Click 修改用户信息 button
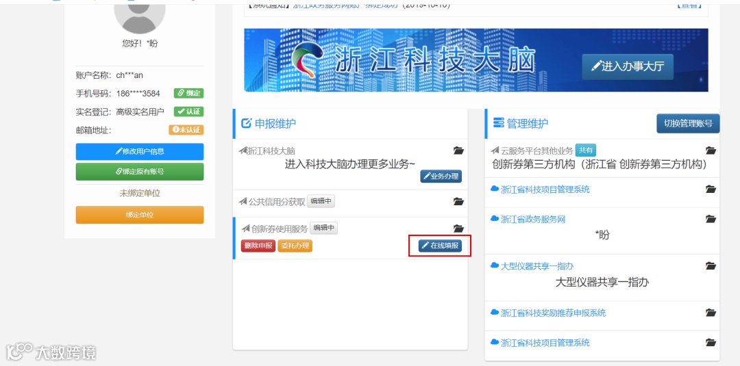The image size is (740, 366). 140,152
